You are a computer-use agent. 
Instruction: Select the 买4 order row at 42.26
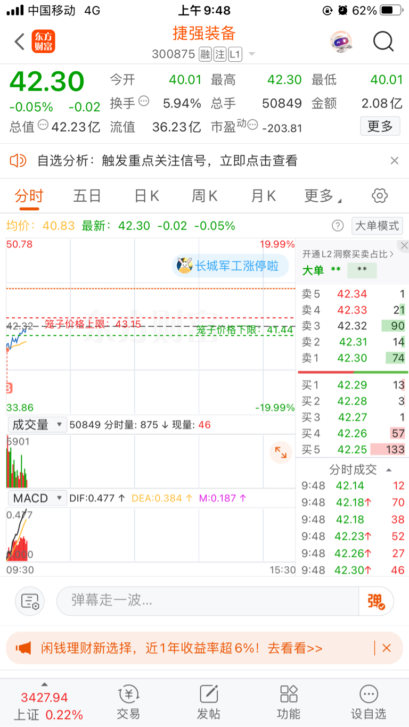[353, 433]
